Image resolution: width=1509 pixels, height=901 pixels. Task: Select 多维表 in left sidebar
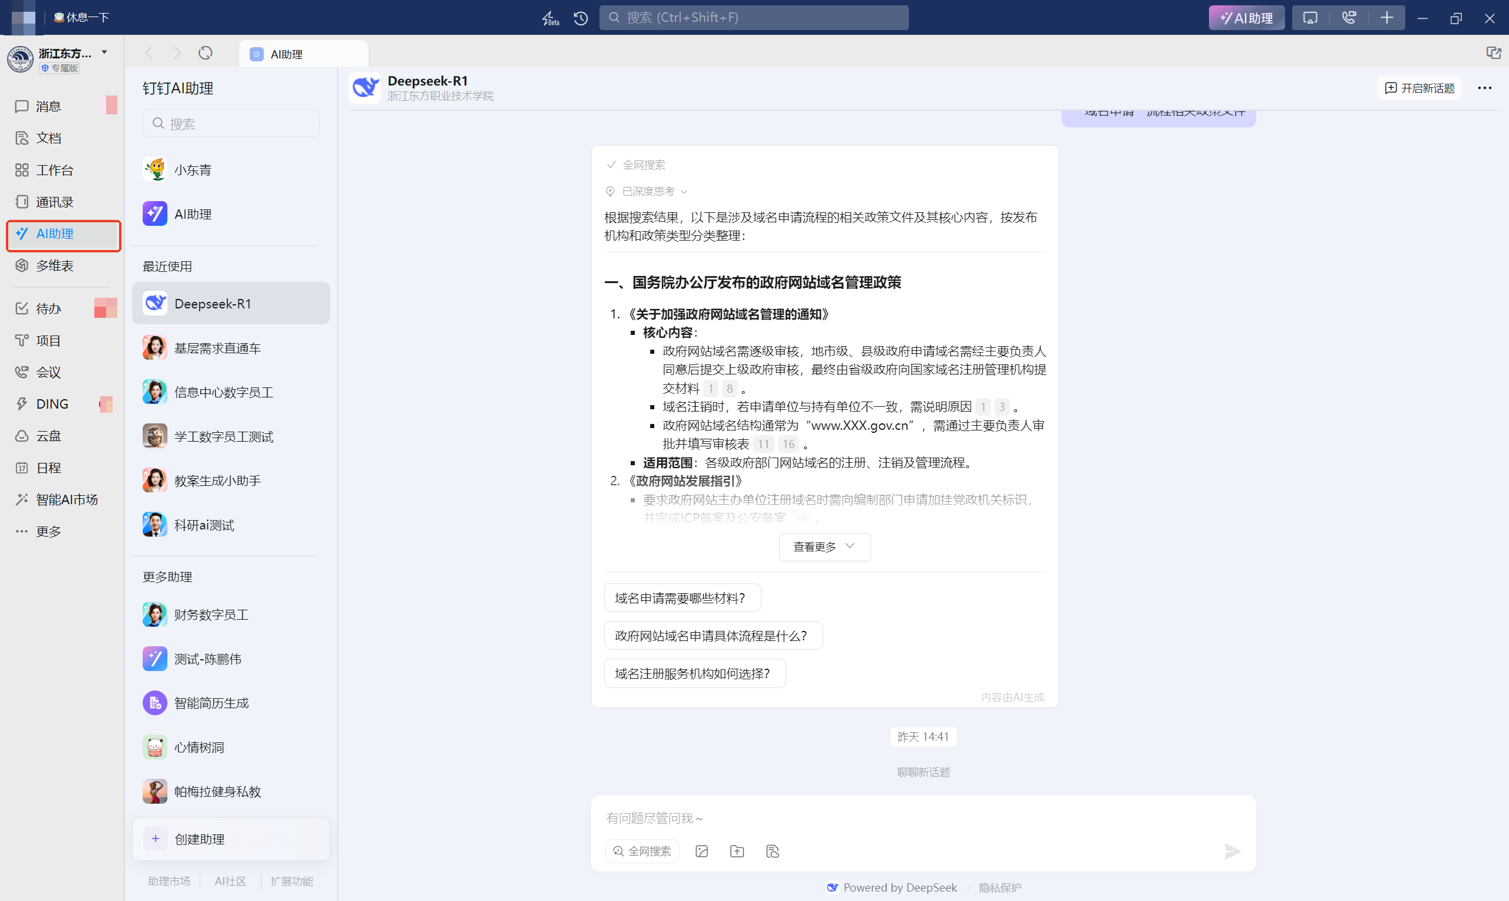click(x=55, y=266)
